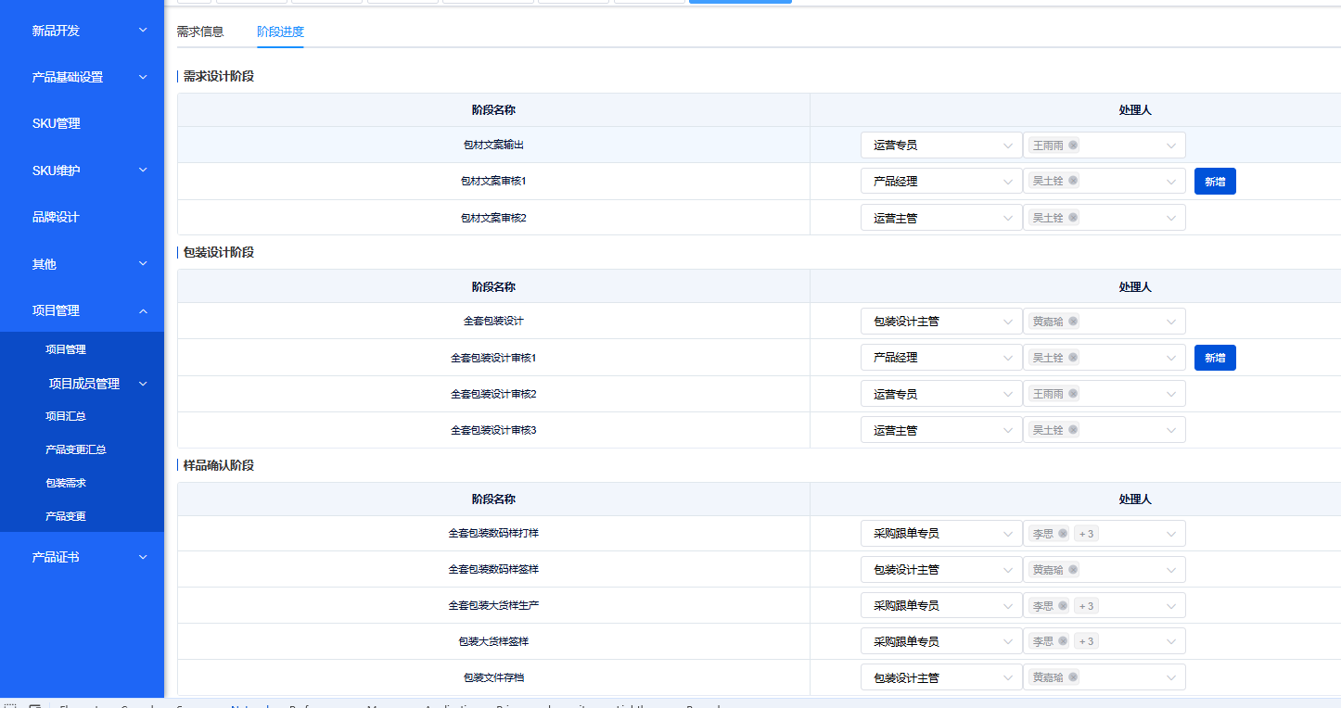Remove 李思 tag in 包装大货样签样 row
The image size is (1341, 708).
(x=1063, y=641)
